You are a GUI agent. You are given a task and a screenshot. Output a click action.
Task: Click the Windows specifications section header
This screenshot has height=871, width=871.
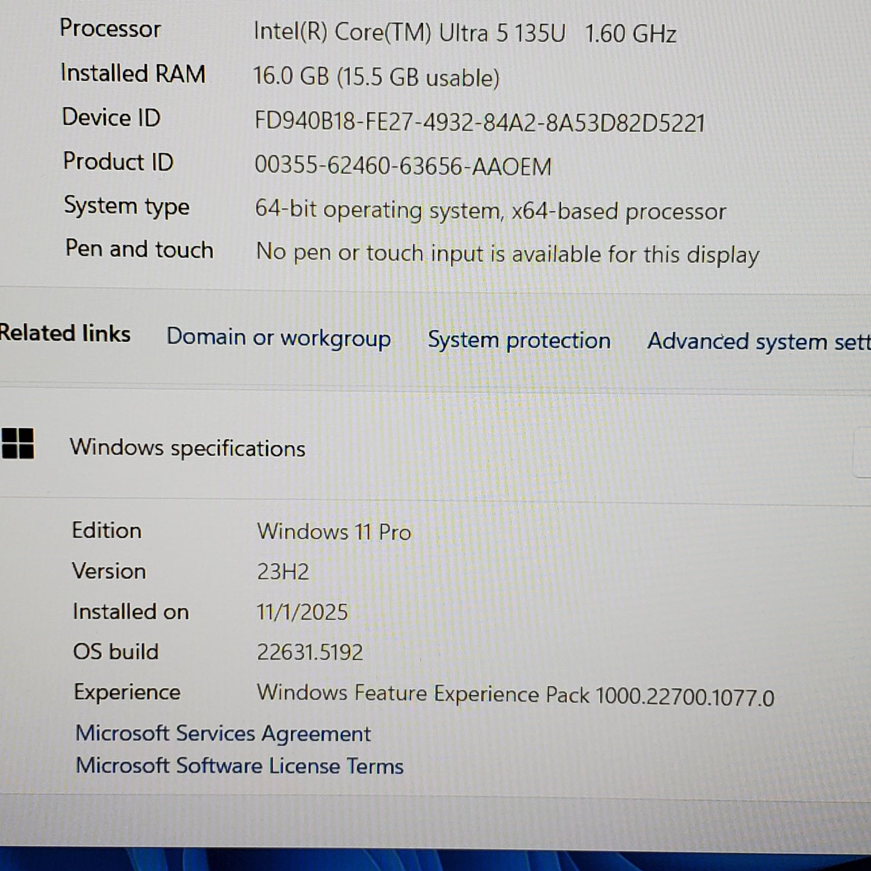coord(188,447)
